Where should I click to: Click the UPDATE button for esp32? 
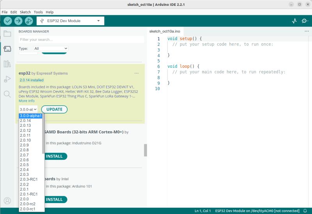click(x=54, y=109)
